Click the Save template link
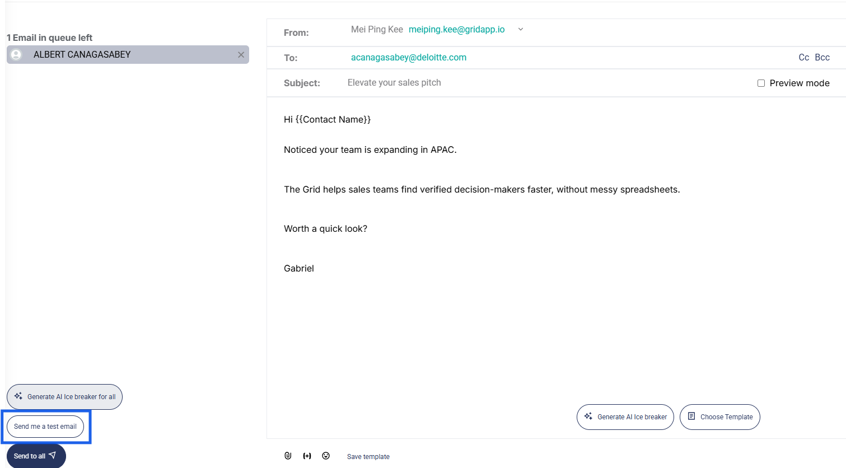Image resolution: width=846 pixels, height=468 pixels. click(x=368, y=457)
